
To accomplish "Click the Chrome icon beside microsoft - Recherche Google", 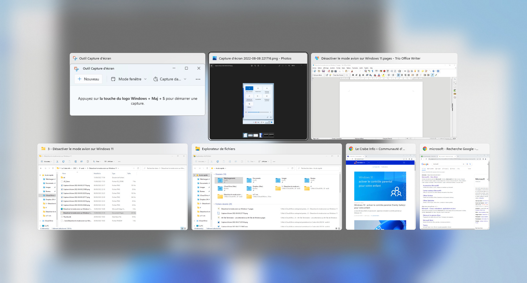I will [x=425, y=149].
